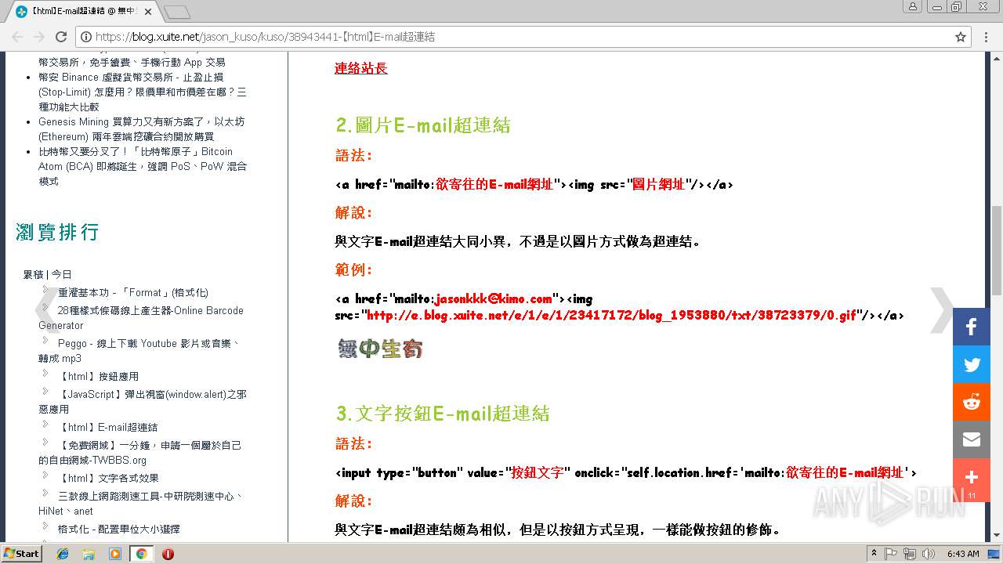1003x564 pixels.
Task: Go to next article arrow
Action: (x=942, y=310)
